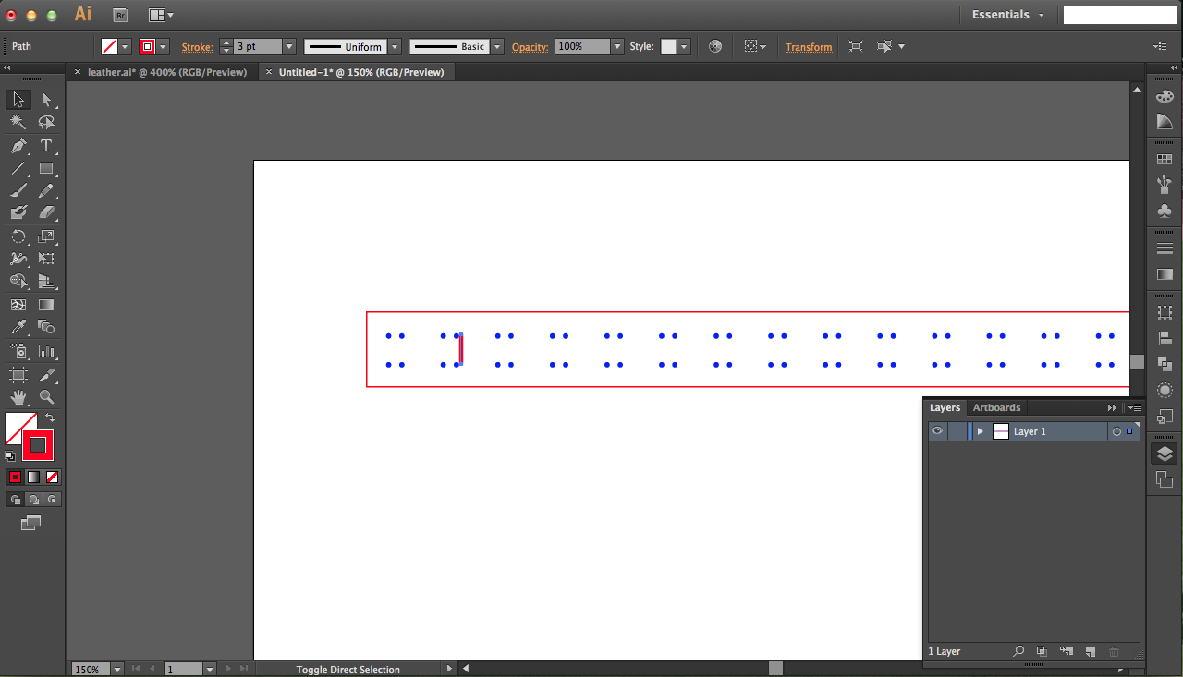This screenshot has height=677, width=1183.
Task: Open the brush definition dropdown
Action: (496, 46)
